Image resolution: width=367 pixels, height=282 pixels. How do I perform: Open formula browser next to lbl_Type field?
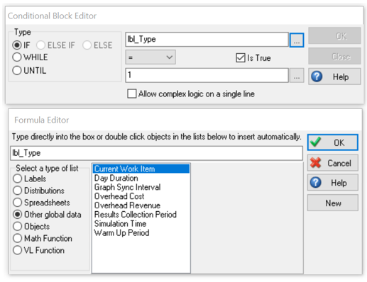coord(297,40)
